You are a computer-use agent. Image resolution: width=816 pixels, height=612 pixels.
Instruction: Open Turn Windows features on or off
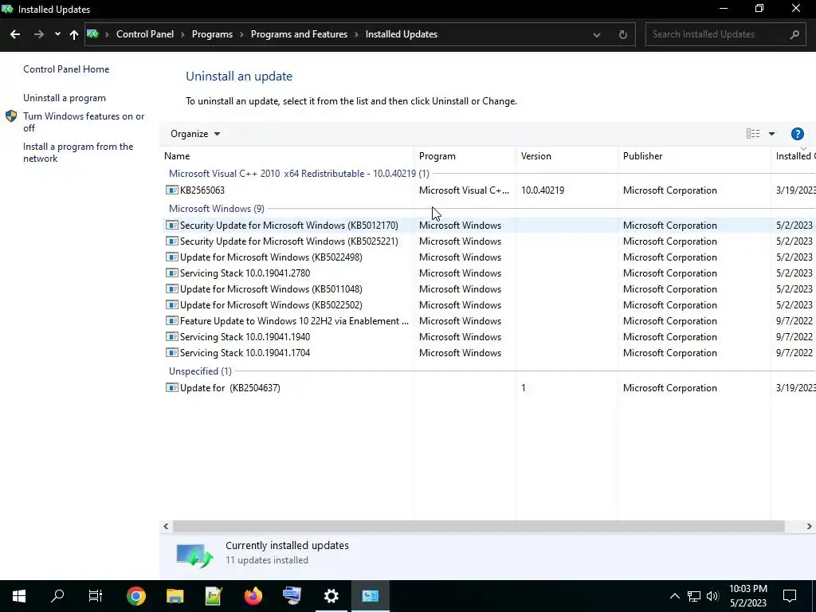click(x=84, y=122)
